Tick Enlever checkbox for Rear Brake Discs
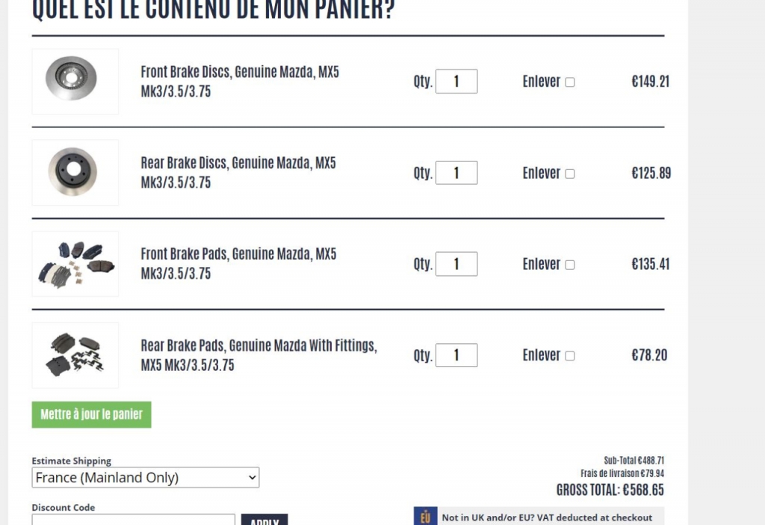 (x=570, y=174)
